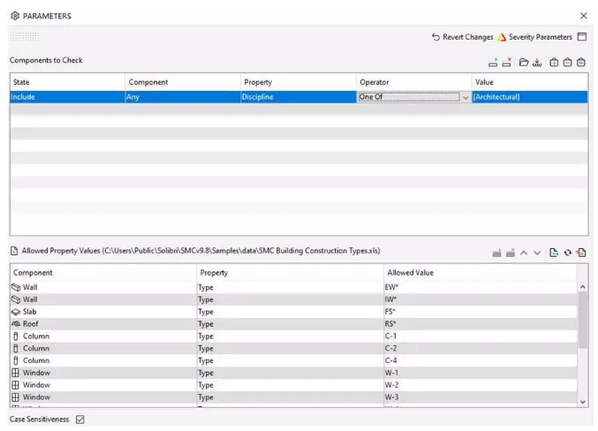Image resolution: width=598 pixels, height=431 pixels.
Task: Click the allowed values vertical scrollbar thumb
Action: click(x=582, y=320)
